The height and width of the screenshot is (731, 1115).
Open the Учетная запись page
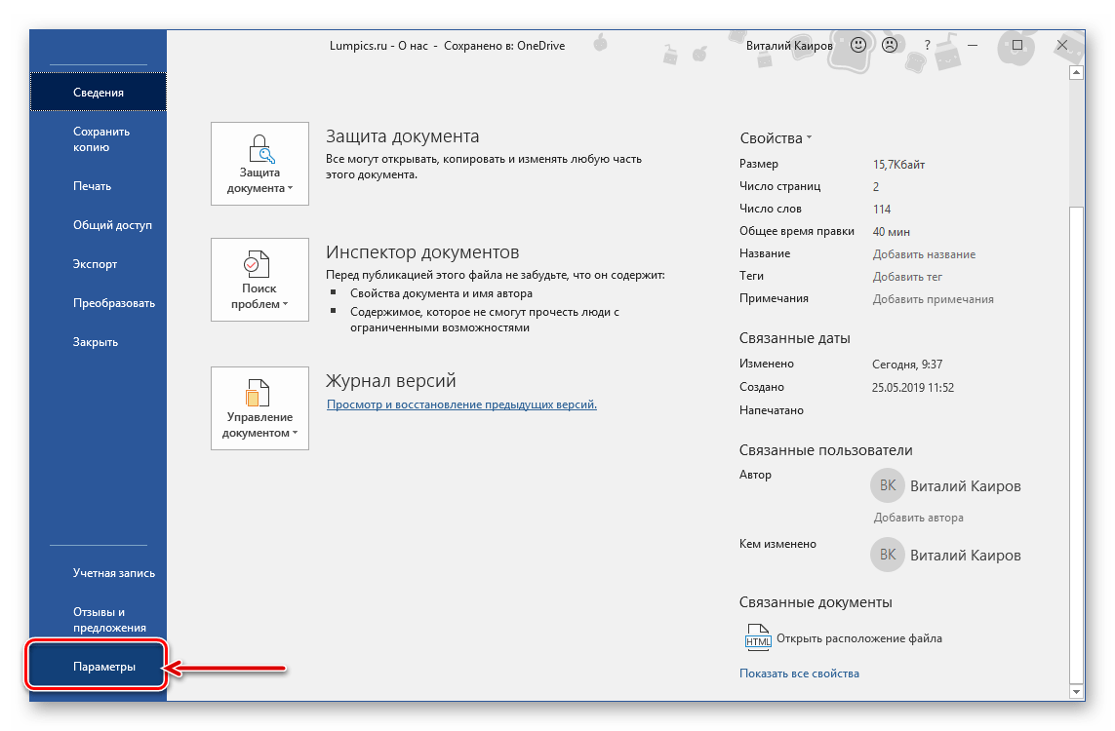click(x=114, y=573)
